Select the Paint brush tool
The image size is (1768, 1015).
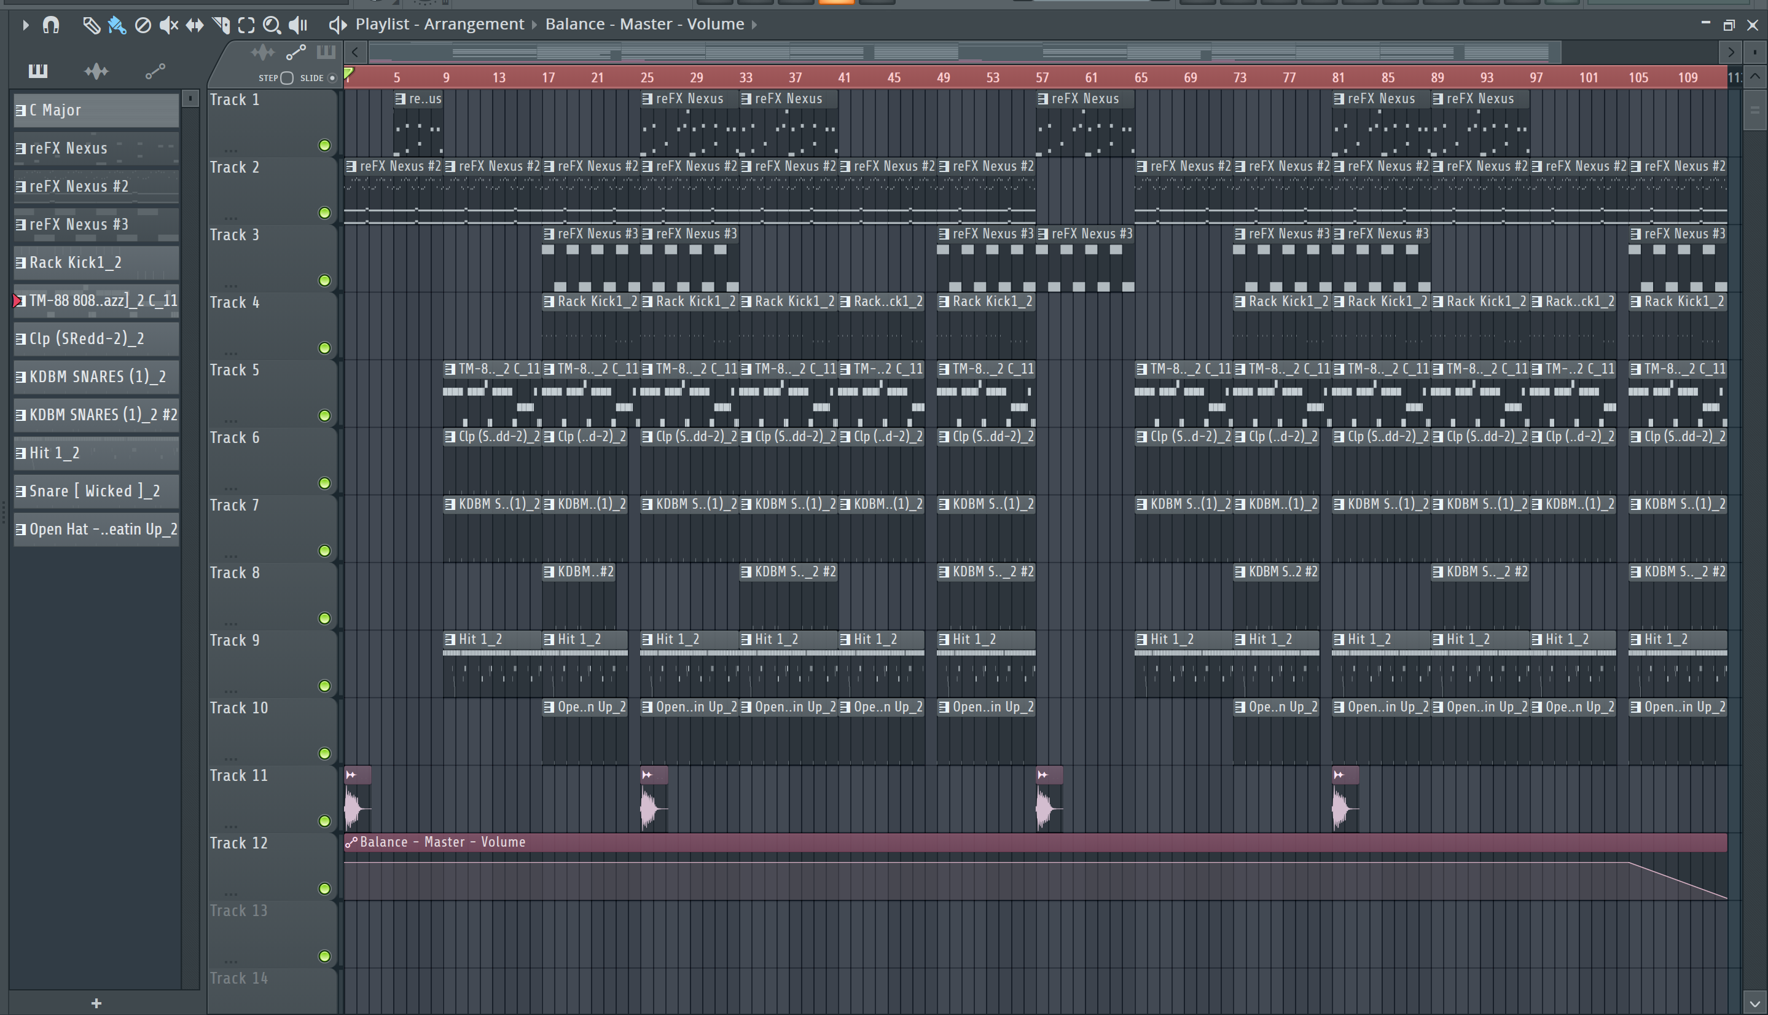point(116,25)
